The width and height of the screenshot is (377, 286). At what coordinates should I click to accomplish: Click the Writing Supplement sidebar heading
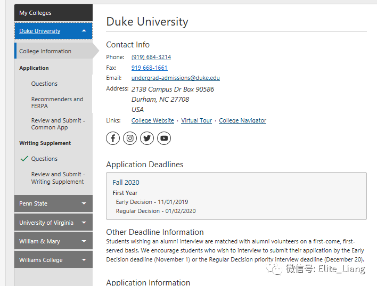coord(45,143)
